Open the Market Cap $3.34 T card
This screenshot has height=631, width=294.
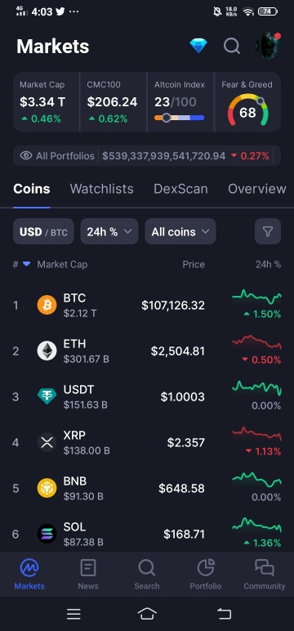coord(47,102)
